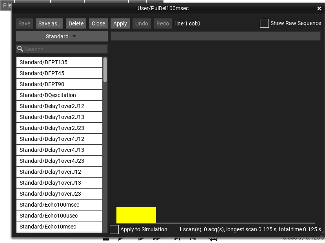Select Standard/DEPT135 from the list
The width and height of the screenshot is (325, 243).
59,62
